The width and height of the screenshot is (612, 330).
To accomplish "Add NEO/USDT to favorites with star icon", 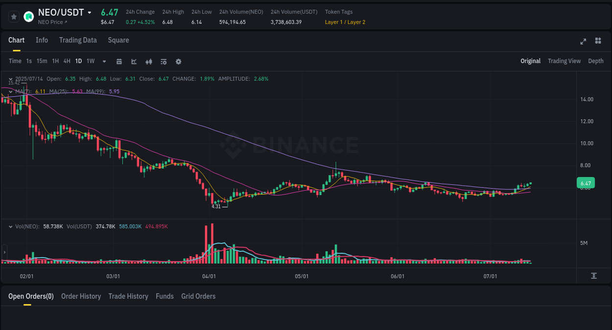I will [x=14, y=16].
